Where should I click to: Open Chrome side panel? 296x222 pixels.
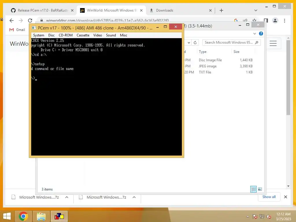coord(266,21)
